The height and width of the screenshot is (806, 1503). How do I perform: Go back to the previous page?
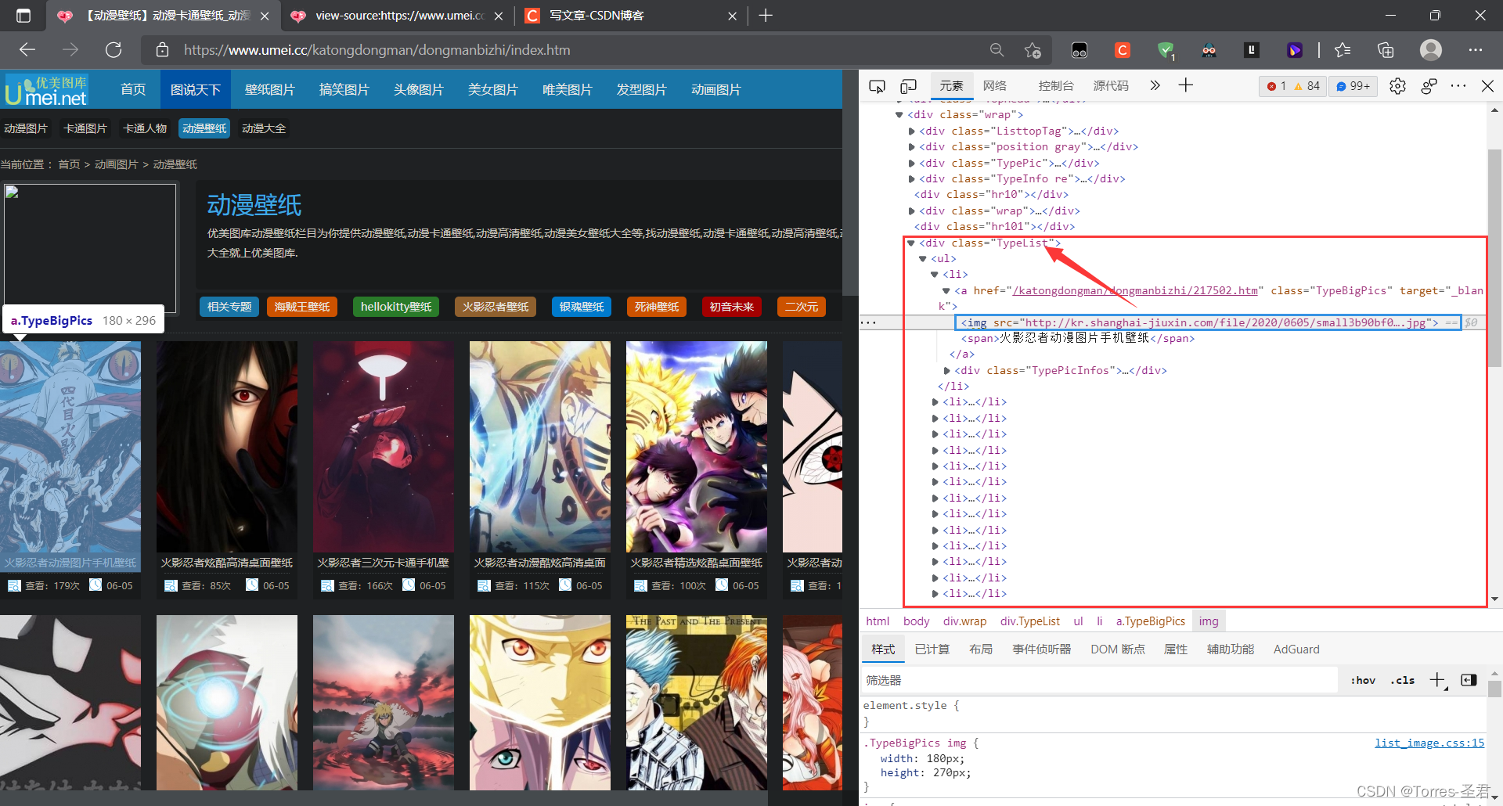click(27, 50)
